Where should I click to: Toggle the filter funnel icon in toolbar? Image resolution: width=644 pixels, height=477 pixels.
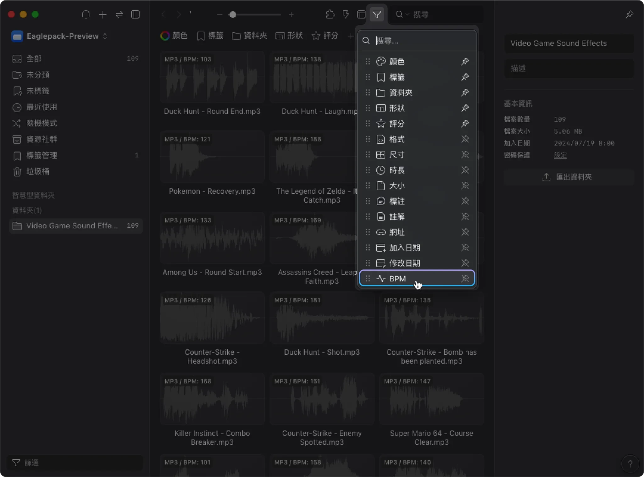click(x=377, y=14)
